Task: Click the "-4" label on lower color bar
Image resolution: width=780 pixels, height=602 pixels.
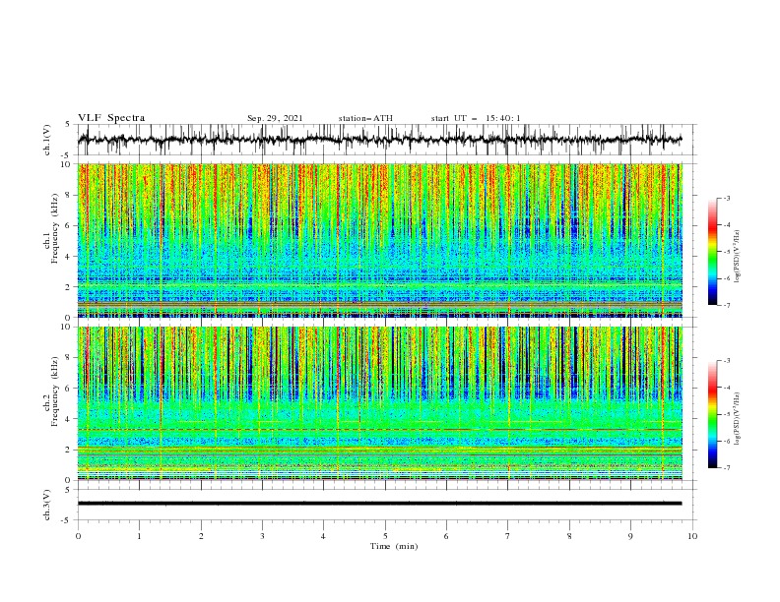Action: point(726,388)
